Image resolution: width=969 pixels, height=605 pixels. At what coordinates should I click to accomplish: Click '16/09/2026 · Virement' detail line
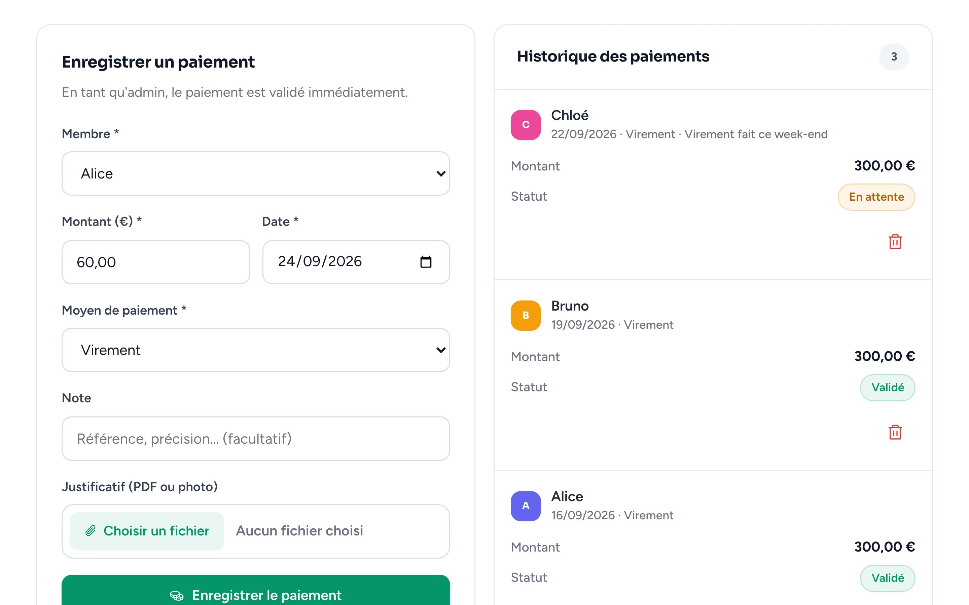pos(612,515)
